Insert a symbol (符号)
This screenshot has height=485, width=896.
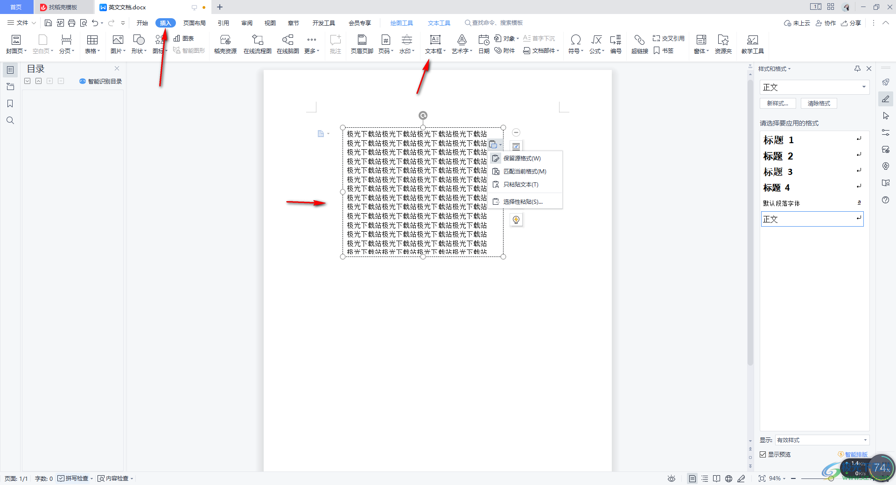(x=576, y=44)
